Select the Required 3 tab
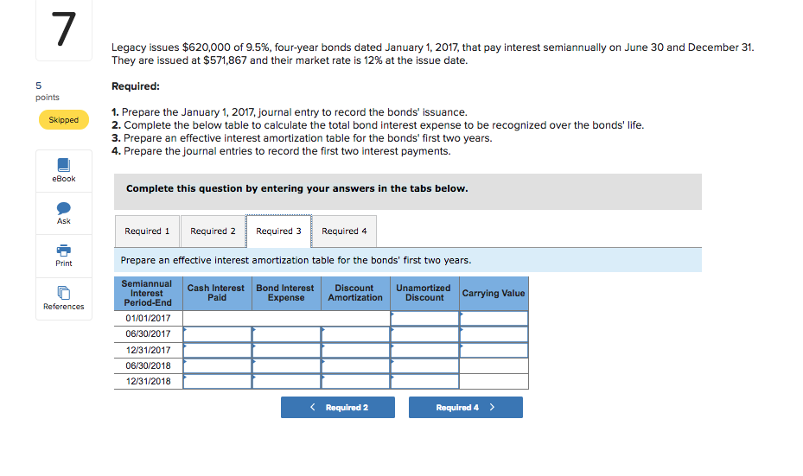803x476 pixels. [x=278, y=232]
